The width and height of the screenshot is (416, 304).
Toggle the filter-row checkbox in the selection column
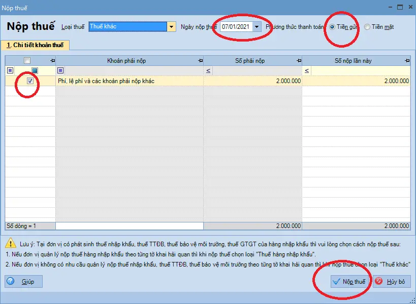point(35,70)
